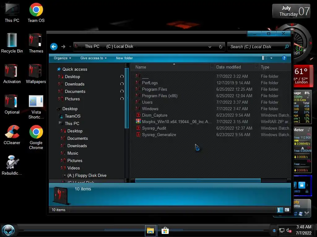Select the Morphs_Win10.x64 WinRAR archive
This screenshot has width=317, height=237.
click(x=174, y=122)
